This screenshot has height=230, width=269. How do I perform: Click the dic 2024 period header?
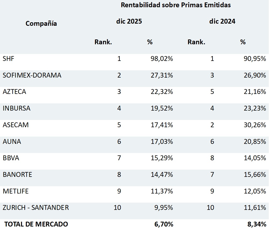[x=222, y=21]
